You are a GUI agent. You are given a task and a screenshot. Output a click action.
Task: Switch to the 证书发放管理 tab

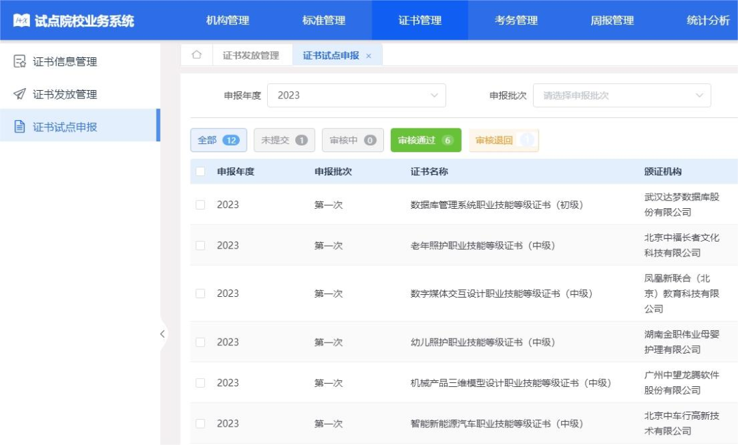click(x=251, y=56)
